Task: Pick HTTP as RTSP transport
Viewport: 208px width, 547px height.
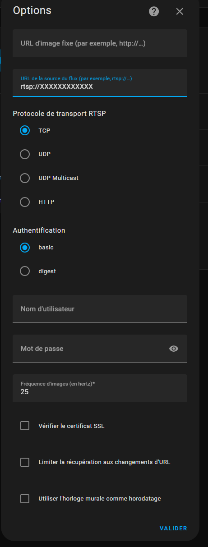Action: coord(25,202)
